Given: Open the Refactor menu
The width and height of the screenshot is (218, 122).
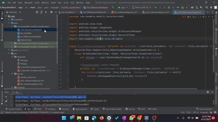Looking at the screenshot, I should coord(45,2).
